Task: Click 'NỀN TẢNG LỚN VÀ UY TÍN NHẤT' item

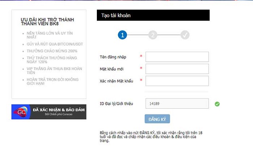Action: pyautogui.click(x=50, y=35)
